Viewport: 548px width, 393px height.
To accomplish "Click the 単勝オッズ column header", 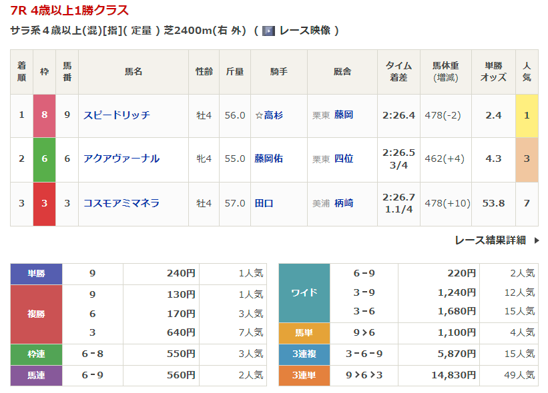I will [493, 72].
